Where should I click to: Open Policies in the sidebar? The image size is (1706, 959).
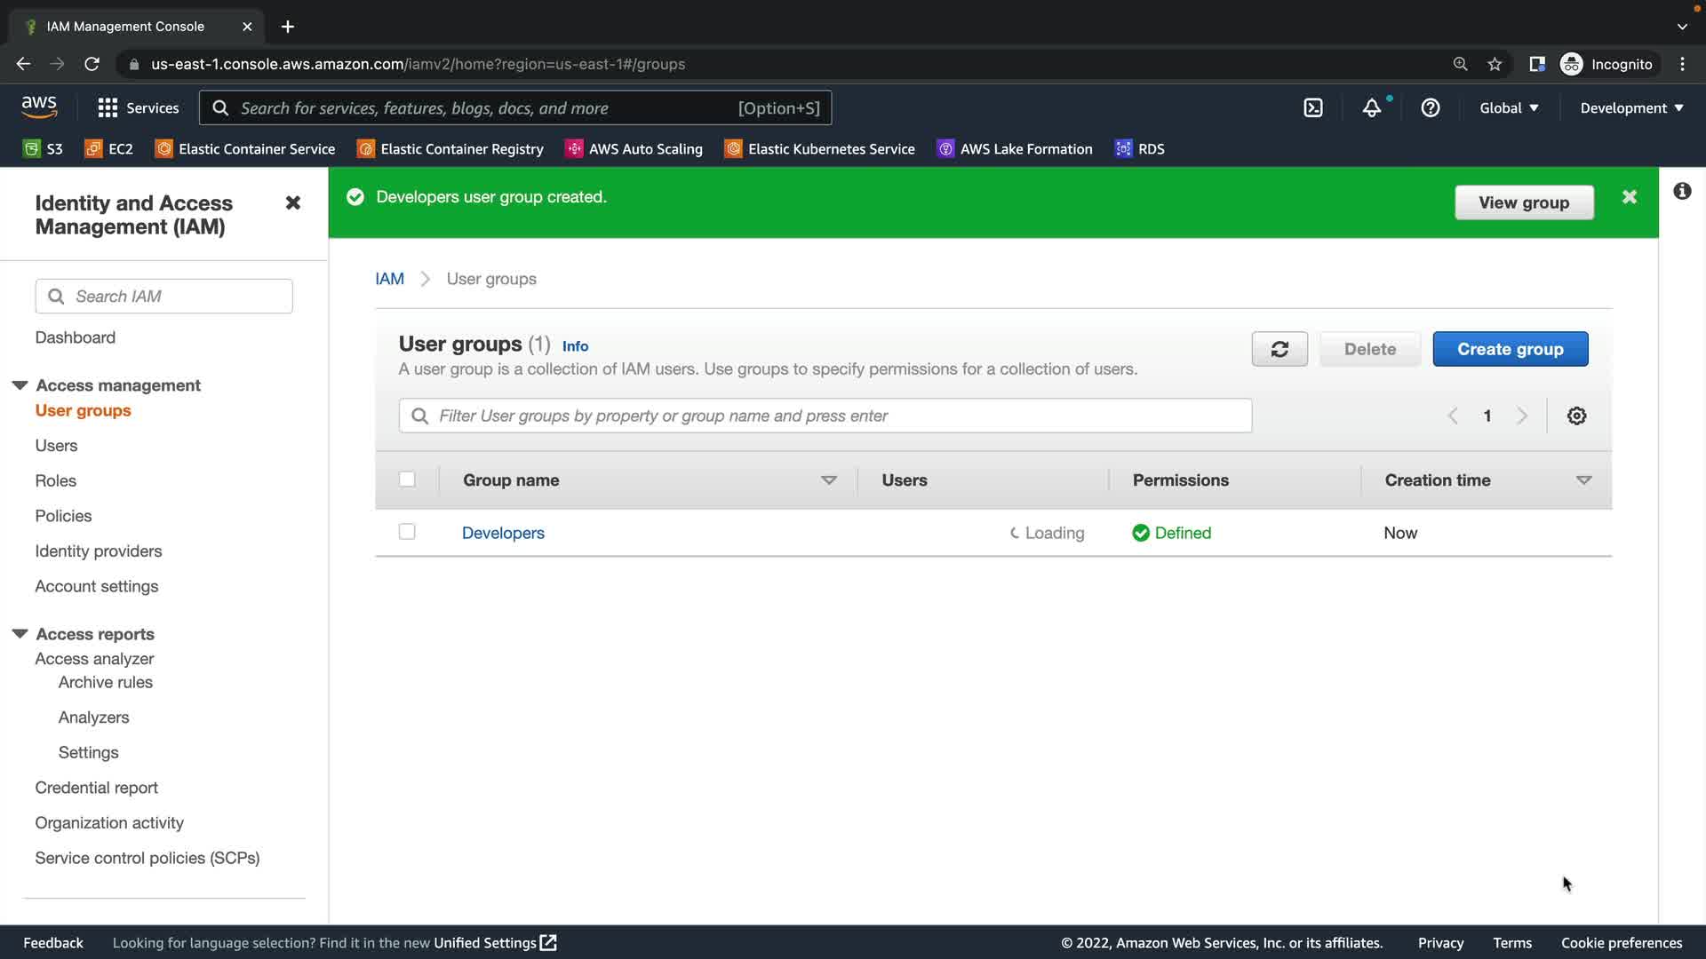point(63,516)
